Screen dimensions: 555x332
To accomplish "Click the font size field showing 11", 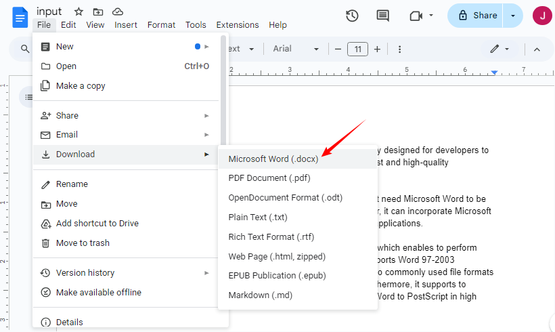I will 357,49.
